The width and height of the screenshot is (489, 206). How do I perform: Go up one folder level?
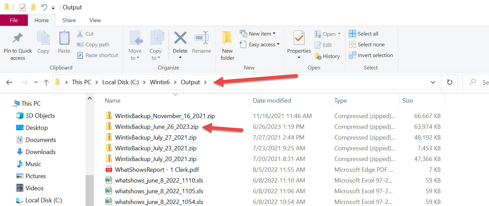coord(46,82)
